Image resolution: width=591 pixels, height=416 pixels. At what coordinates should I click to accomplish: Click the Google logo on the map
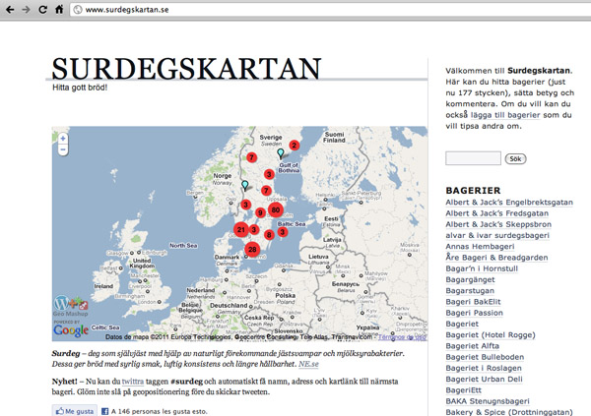click(x=71, y=330)
